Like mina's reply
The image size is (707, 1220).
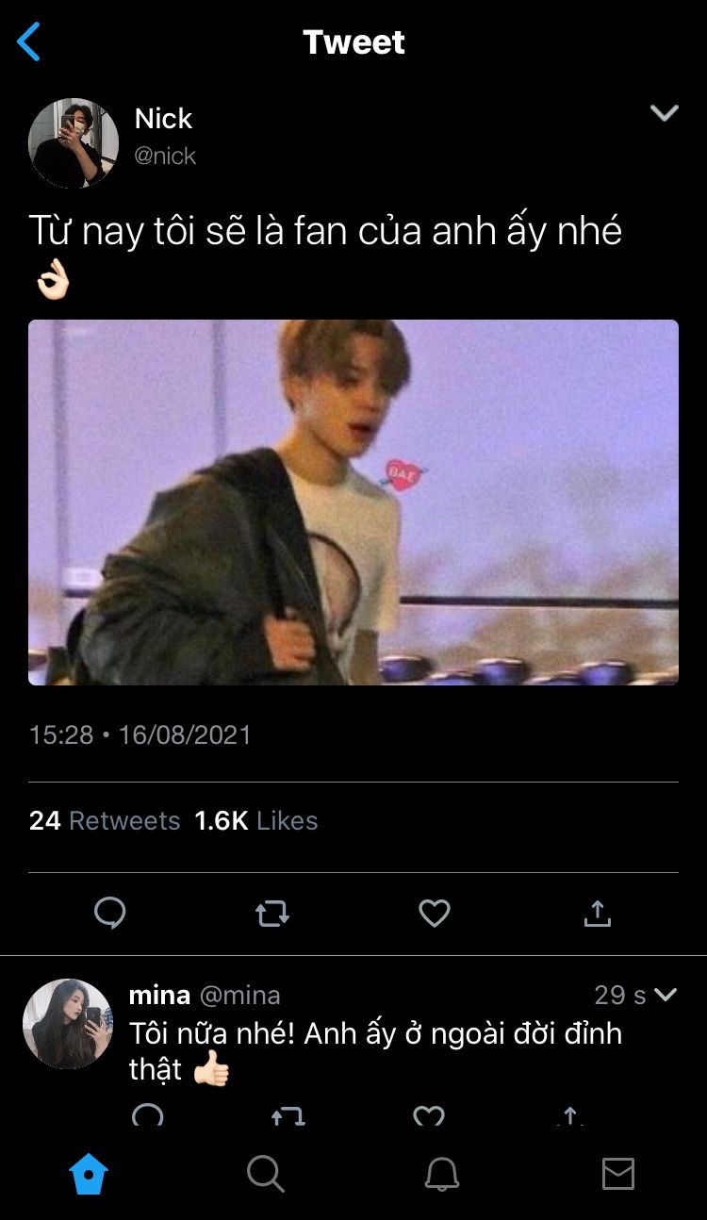(429, 1116)
